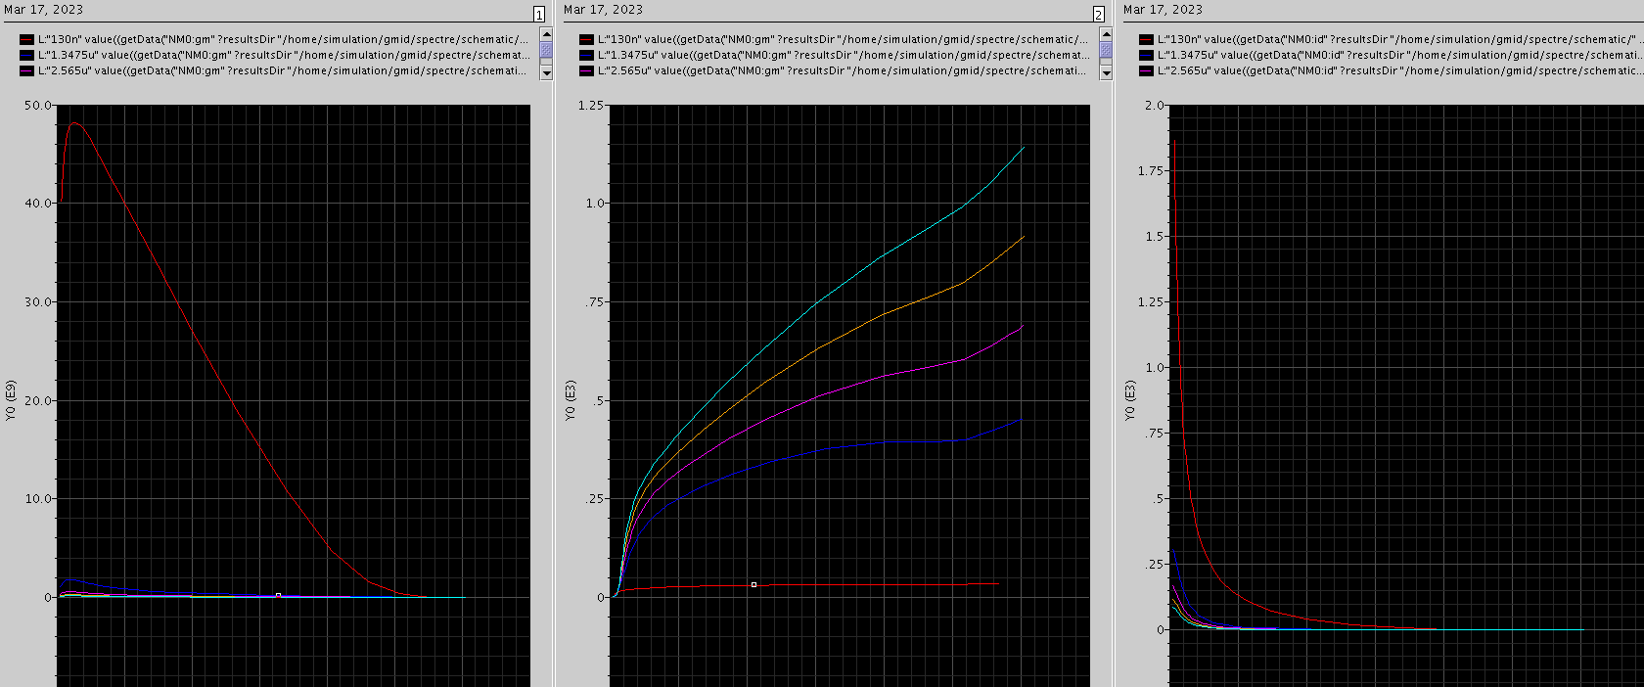
Task: Select L="2.565u" NM0:id legend entry text
Action: click(1399, 71)
